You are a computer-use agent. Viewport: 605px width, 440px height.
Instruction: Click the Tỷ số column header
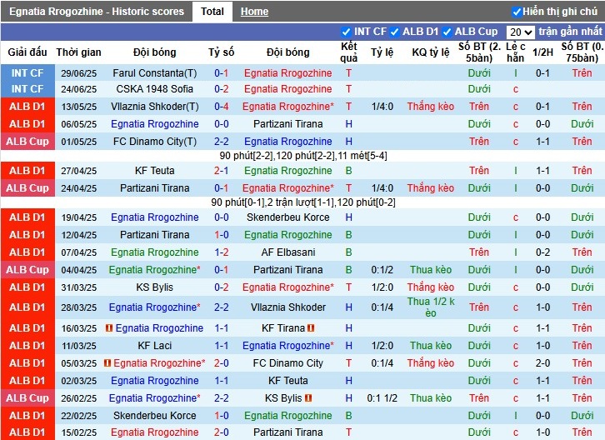222,52
